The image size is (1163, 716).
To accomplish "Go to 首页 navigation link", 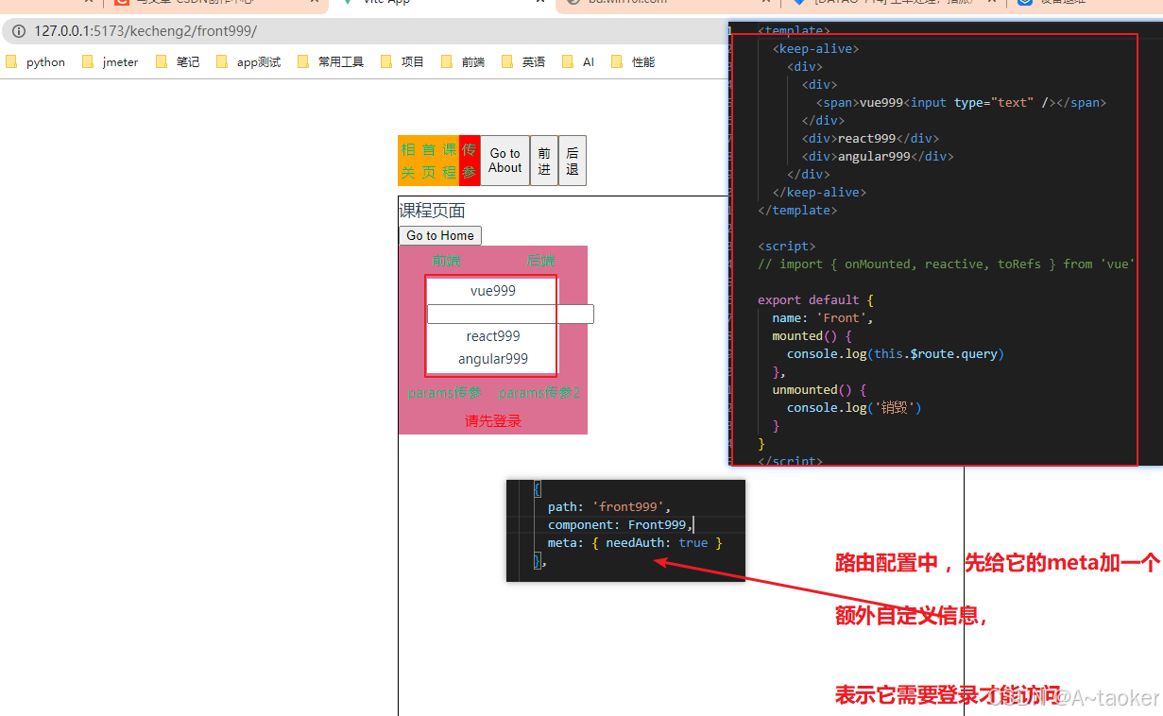I will coord(429,161).
